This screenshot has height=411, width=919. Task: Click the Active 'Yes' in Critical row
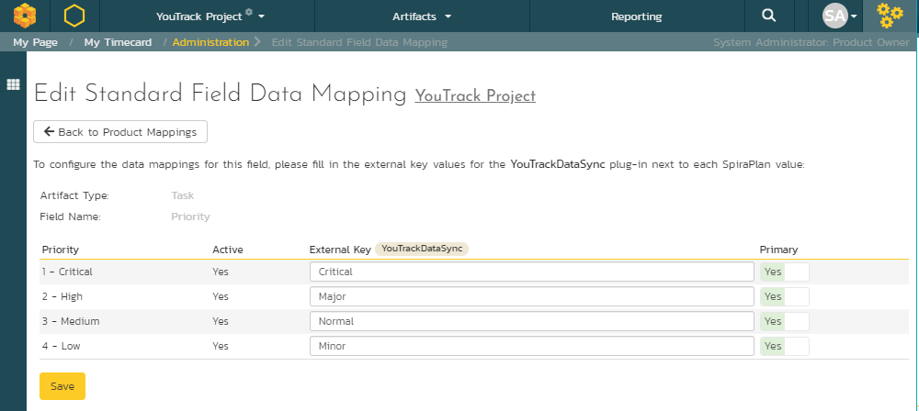pos(221,272)
